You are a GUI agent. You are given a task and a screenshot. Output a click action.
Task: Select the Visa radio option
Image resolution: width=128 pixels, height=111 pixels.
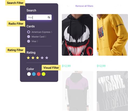coord(29,41)
